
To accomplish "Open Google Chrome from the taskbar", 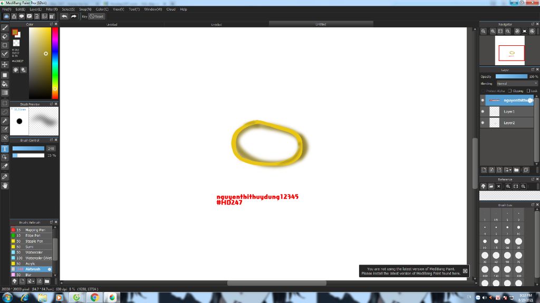I will tap(94, 298).
